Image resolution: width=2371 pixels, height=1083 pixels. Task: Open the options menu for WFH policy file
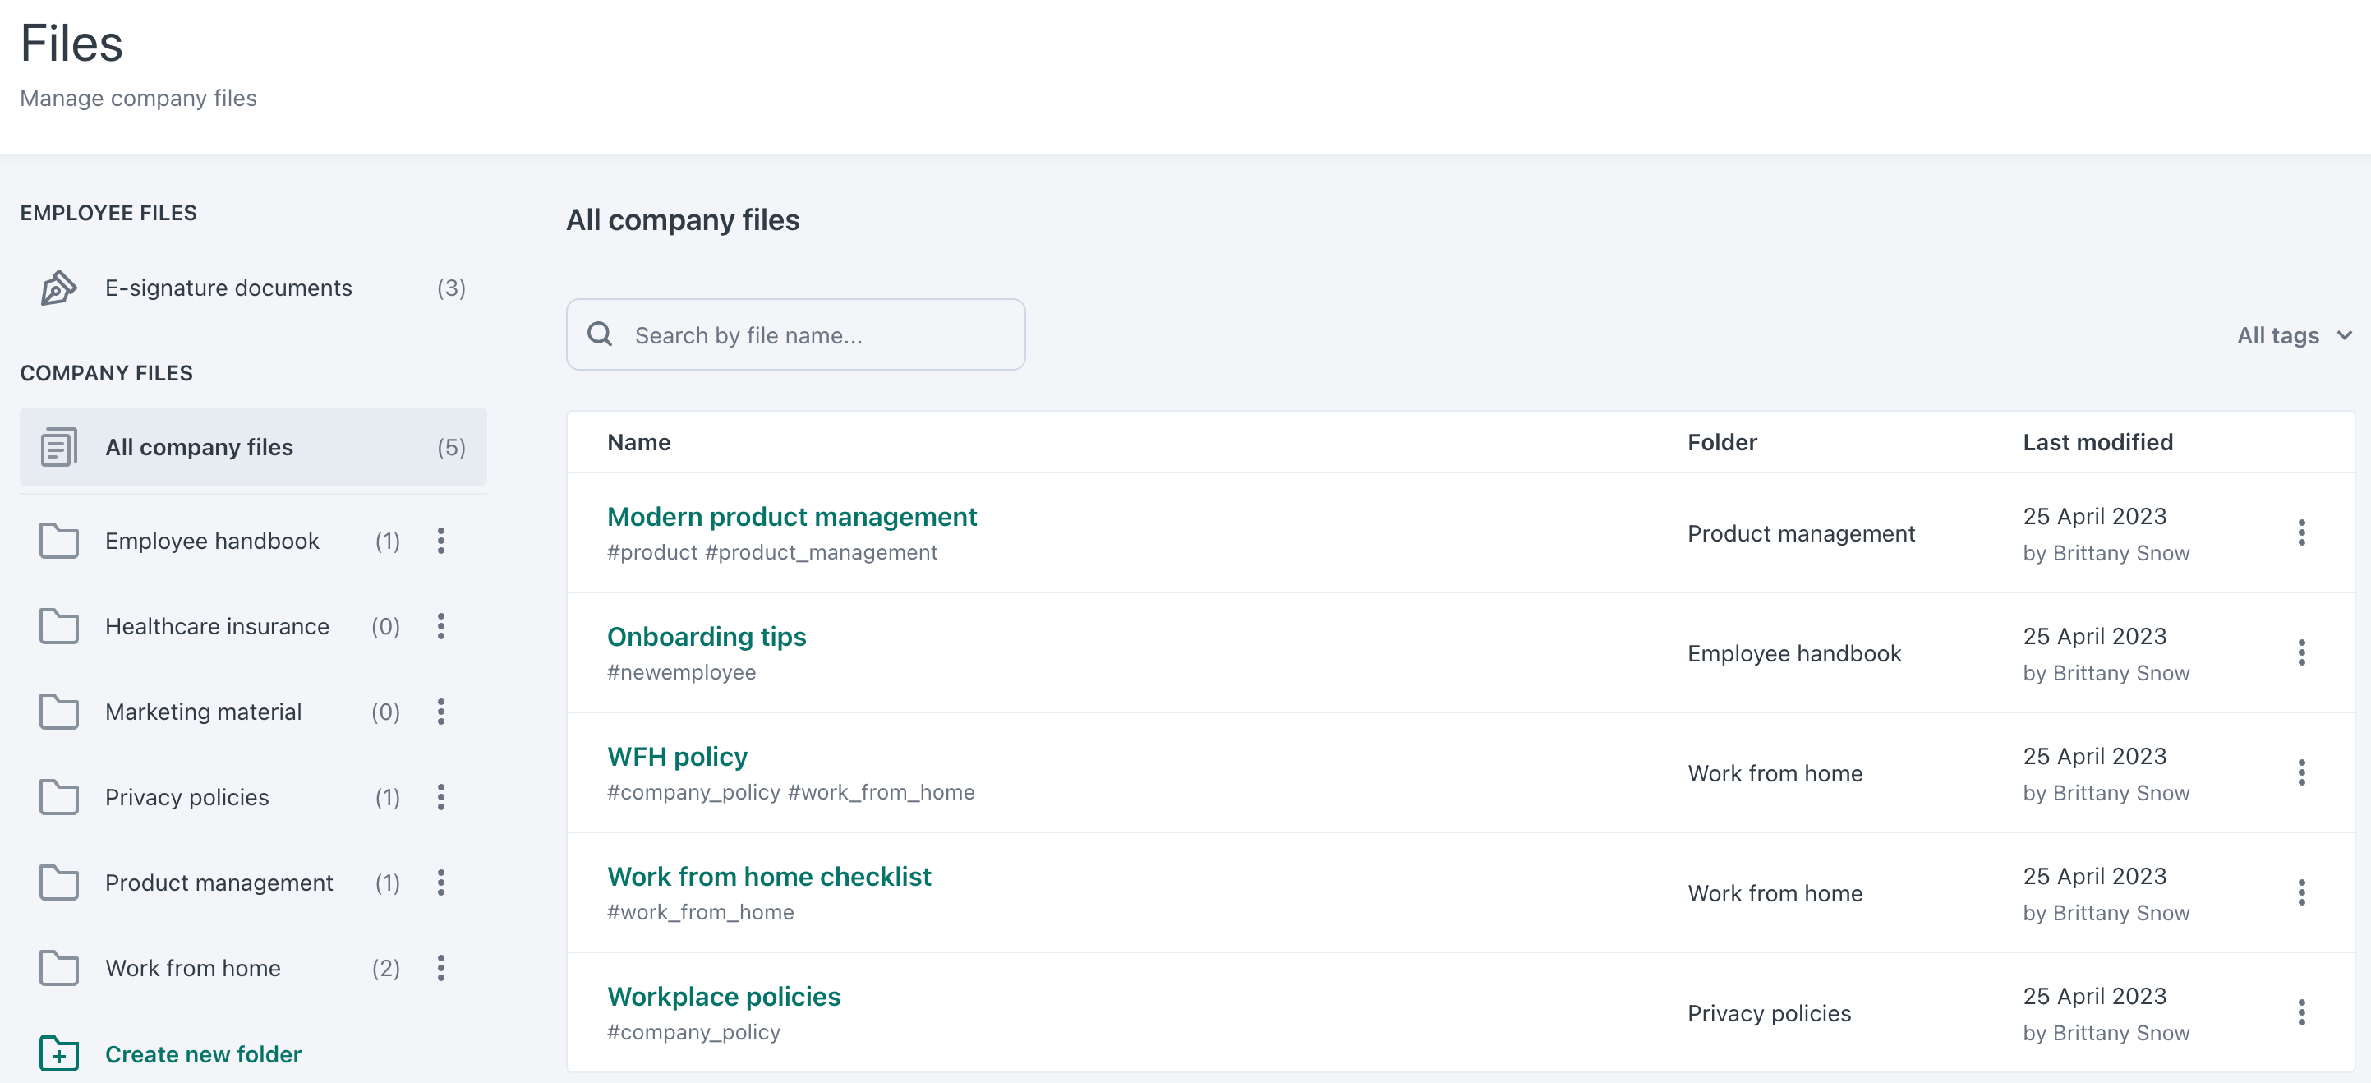pyautogui.click(x=2302, y=772)
